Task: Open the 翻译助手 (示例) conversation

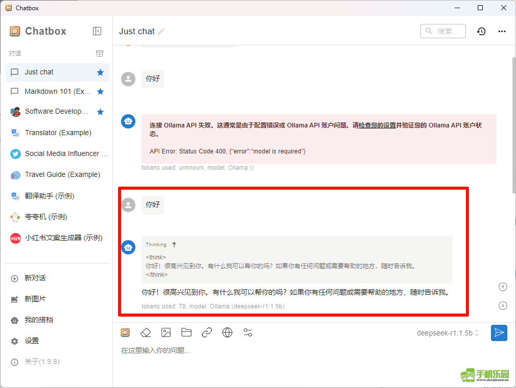Action: pyautogui.click(x=57, y=196)
